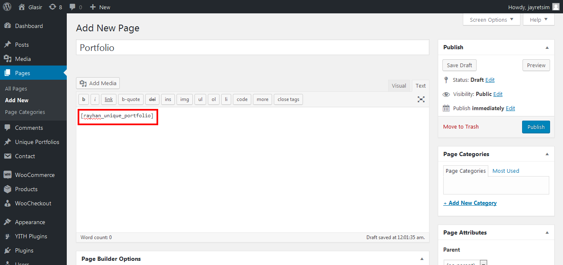
Task: Open the Howdy, jayretsim user menu
Action: 534,7
